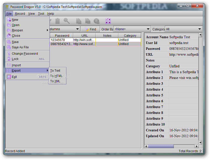
Task: Click the horizontal scrollbar thumb
Action: 161,146
